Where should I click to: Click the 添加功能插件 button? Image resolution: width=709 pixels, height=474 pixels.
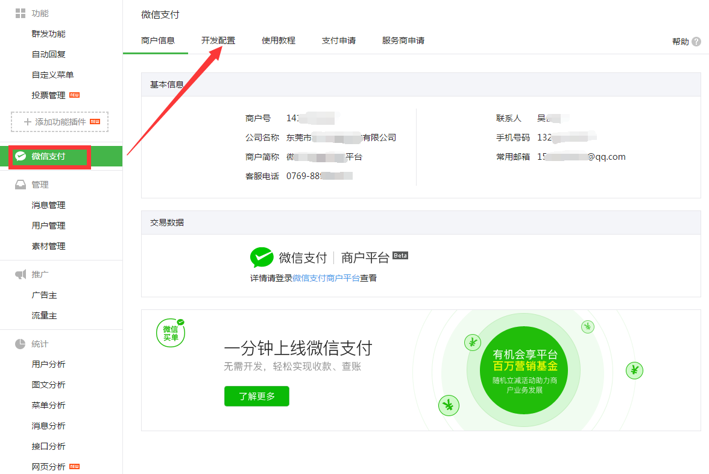click(x=60, y=122)
